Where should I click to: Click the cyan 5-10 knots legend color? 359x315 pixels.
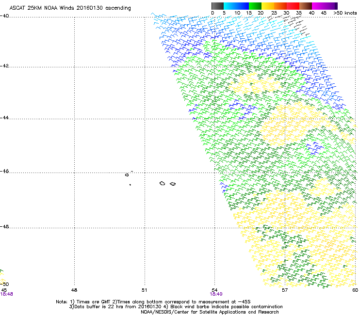click(x=230, y=6)
